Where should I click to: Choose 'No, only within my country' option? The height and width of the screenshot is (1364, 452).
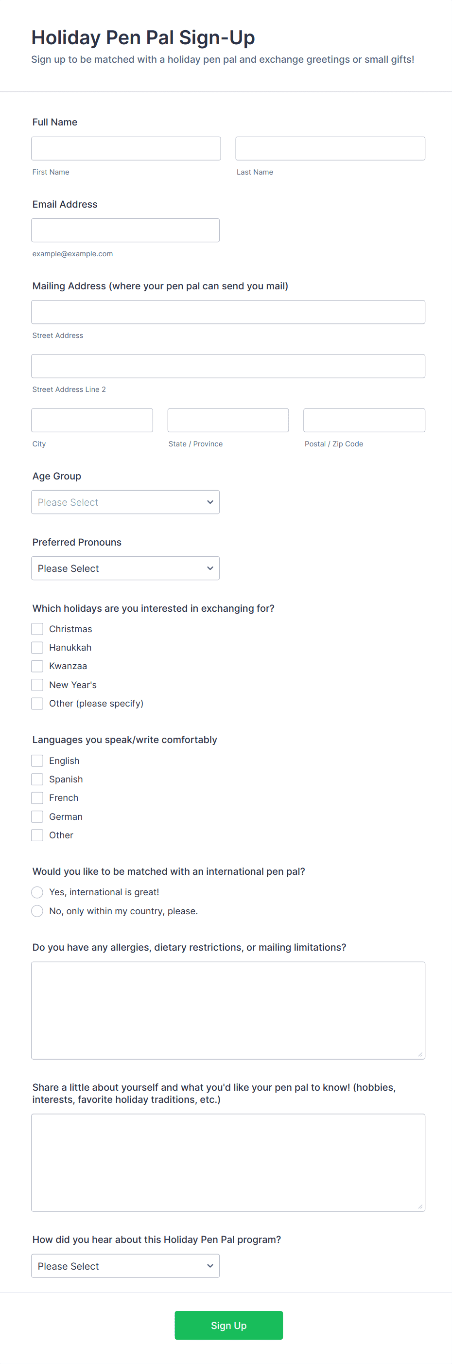[x=37, y=911]
